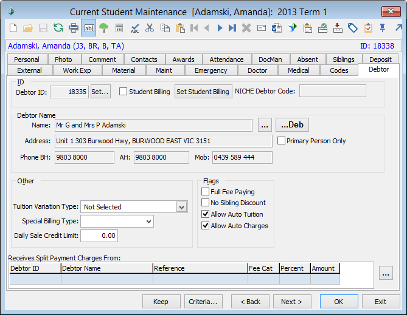The image size is (407, 315).
Task: Click the New record toolbar icon
Action: coord(13,28)
